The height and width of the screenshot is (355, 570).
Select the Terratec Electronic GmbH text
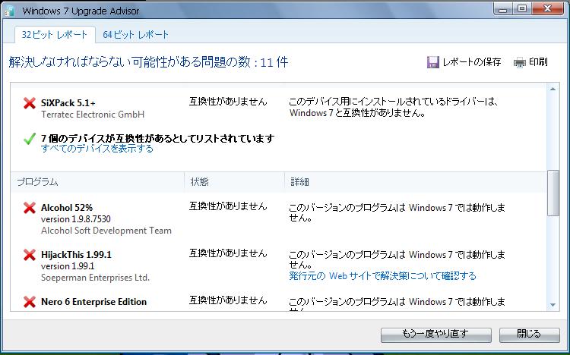coord(93,115)
